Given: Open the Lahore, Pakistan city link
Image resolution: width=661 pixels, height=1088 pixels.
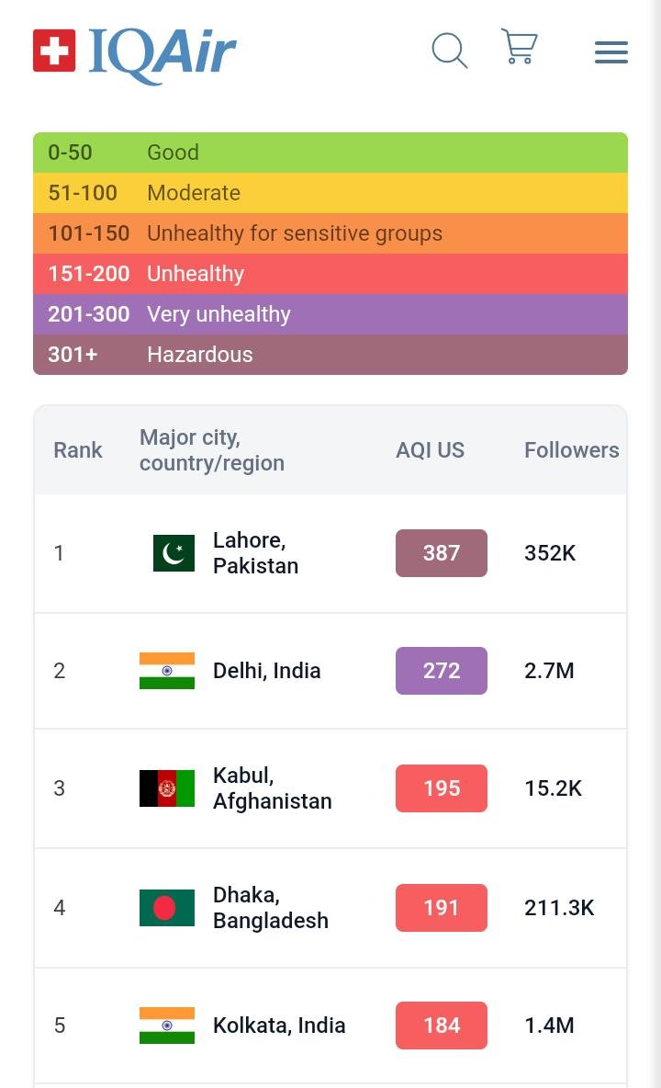Looking at the screenshot, I should [x=256, y=553].
